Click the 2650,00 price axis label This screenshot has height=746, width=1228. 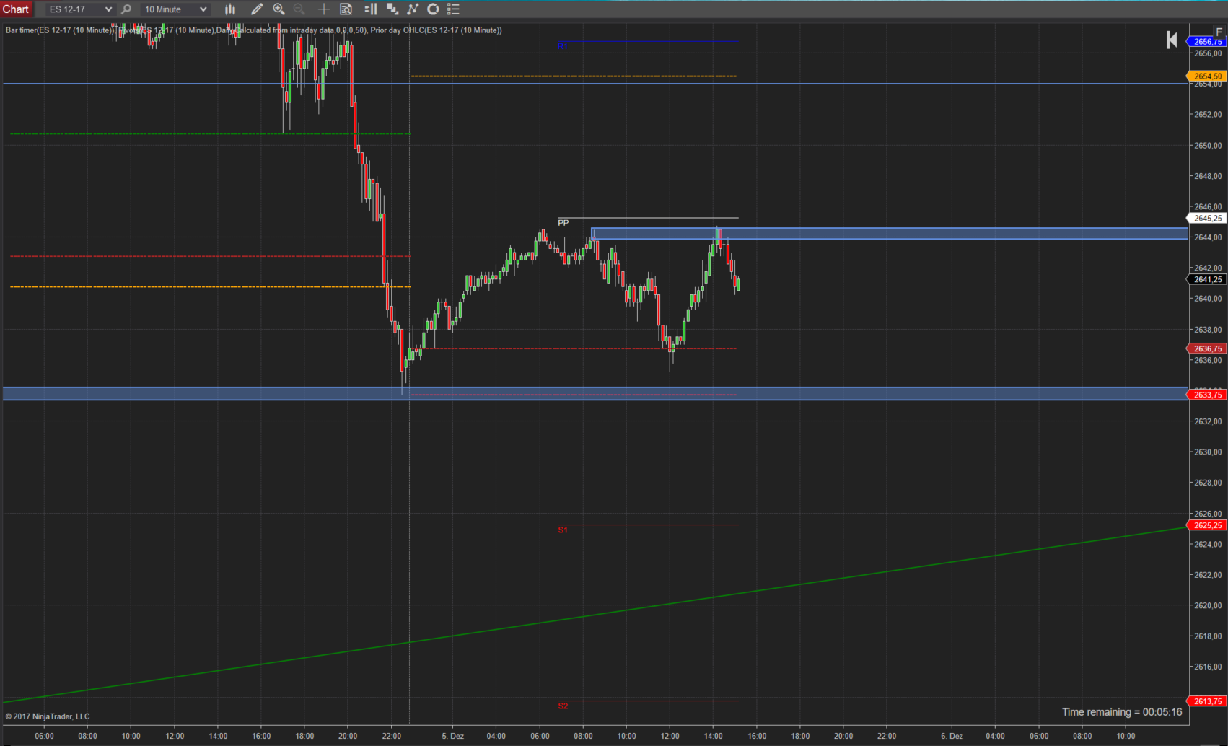click(1208, 145)
